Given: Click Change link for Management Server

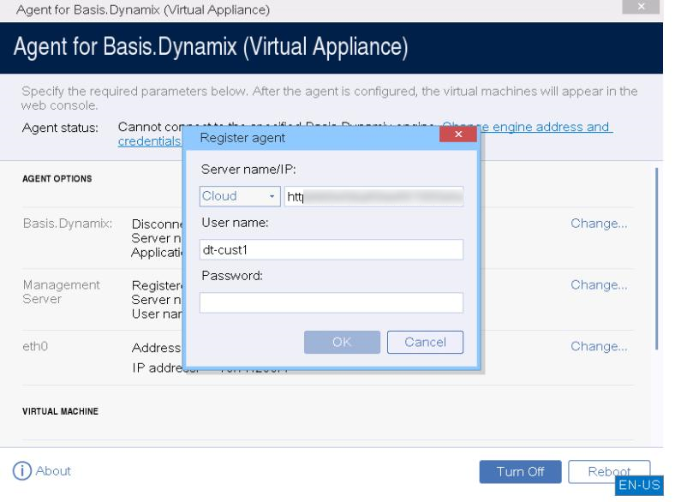Looking at the screenshot, I should click(x=599, y=285).
